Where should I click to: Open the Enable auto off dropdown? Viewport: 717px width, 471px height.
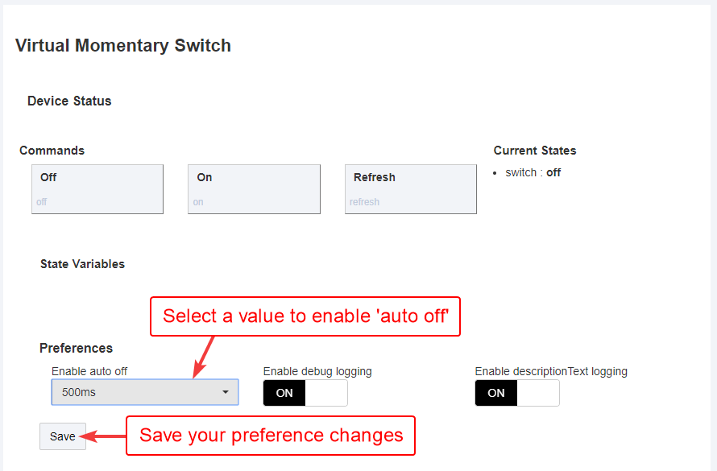pos(145,392)
